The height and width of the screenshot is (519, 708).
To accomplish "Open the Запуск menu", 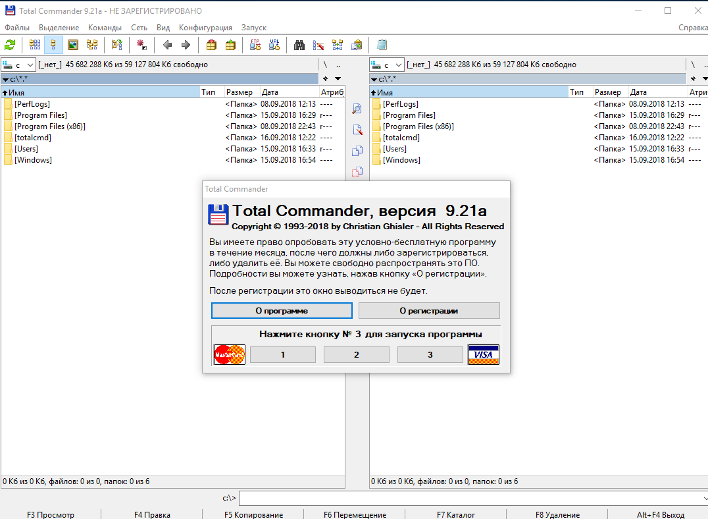I will 254,28.
